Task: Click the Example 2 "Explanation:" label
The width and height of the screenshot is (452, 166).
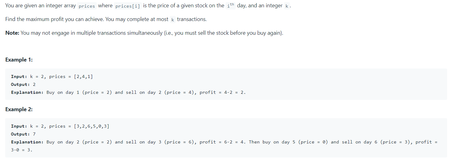Action: tap(27, 142)
